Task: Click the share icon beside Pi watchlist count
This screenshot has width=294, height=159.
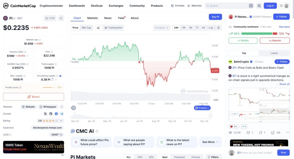Action: click(61, 18)
